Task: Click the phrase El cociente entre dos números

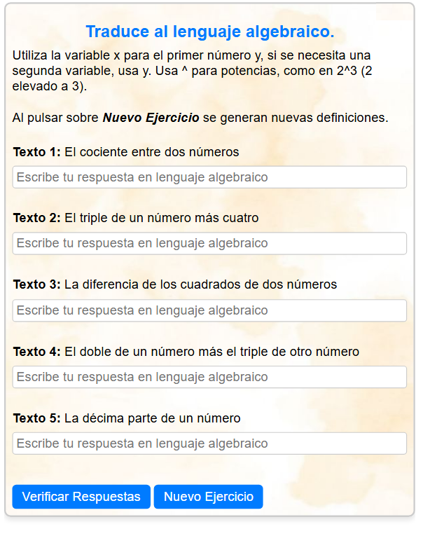Action: pyautogui.click(x=152, y=152)
